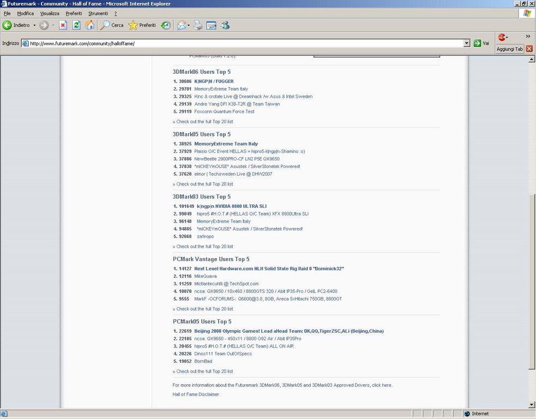
Task: Open the ? help menu
Action: click(x=116, y=13)
